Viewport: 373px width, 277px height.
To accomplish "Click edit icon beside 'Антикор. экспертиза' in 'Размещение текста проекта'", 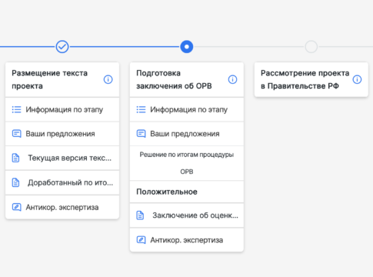I will (16, 207).
